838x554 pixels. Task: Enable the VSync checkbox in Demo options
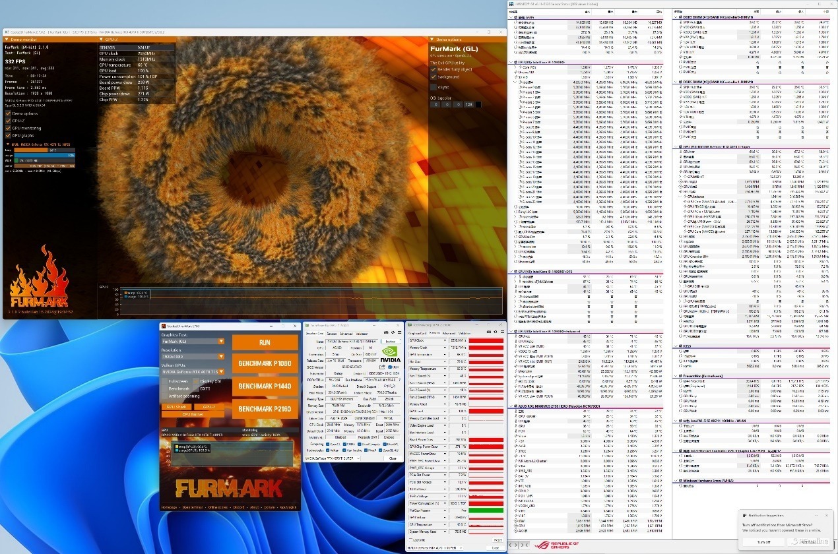coord(434,86)
